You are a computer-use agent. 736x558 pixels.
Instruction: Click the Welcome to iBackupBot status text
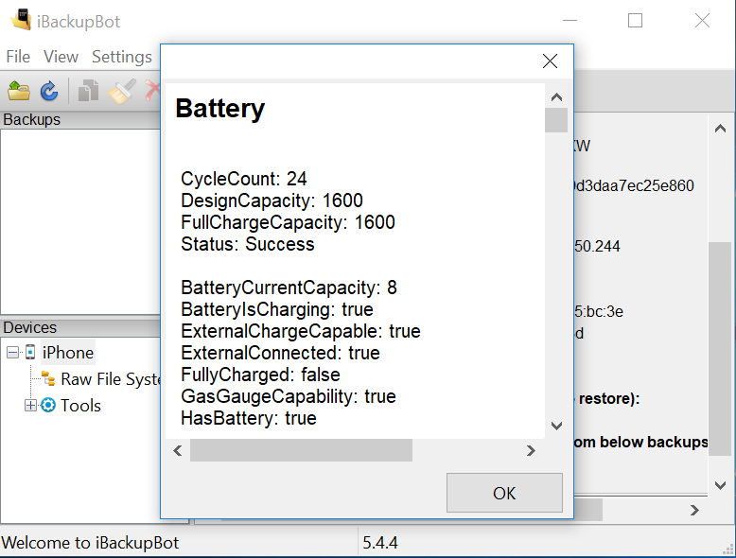click(90, 543)
